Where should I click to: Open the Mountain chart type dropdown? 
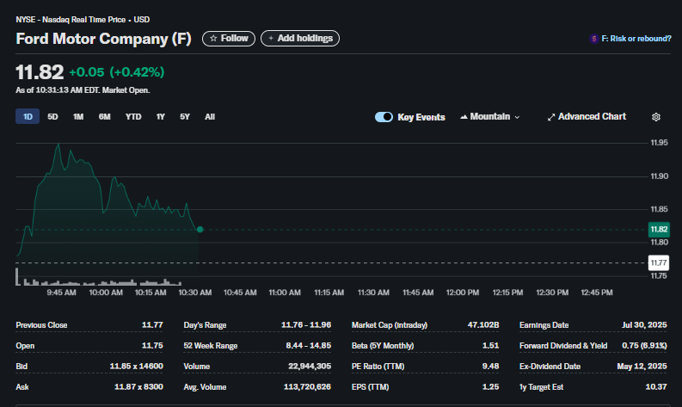coord(489,117)
